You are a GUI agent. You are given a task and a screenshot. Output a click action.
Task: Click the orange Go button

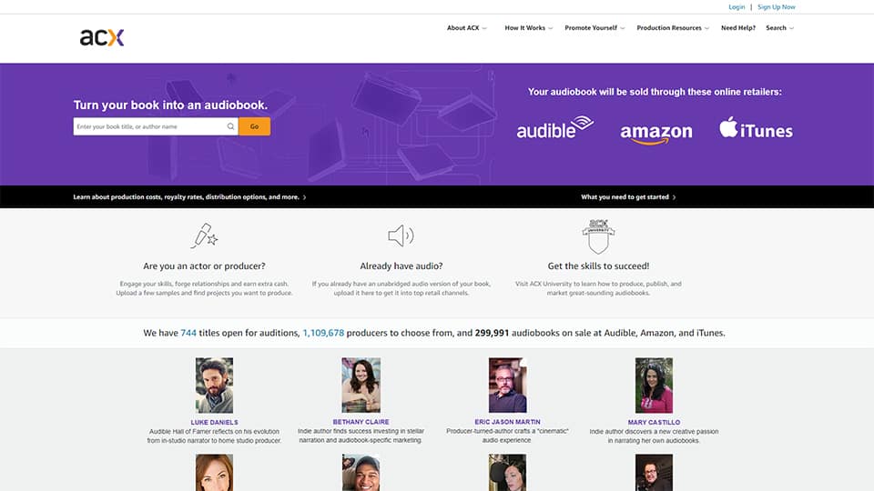click(x=254, y=126)
